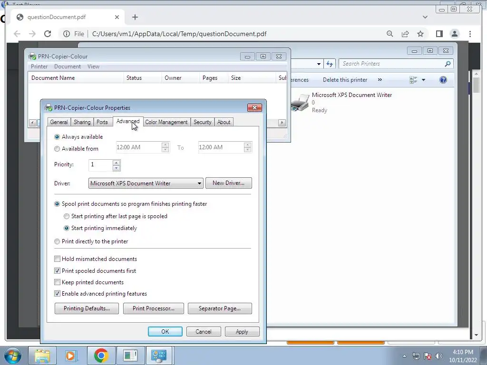Decrease the Priority spinner value
Viewport: 487px width, 365px height.
pyautogui.click(x=116, y=168)
